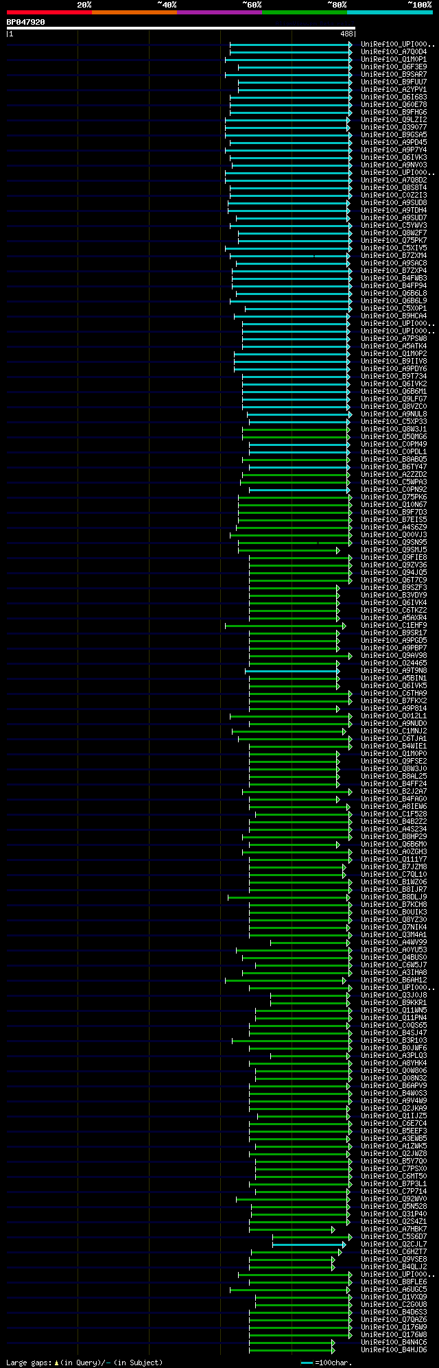Select the UniRef100_C5YWV3 label
Image resolution: width=439 pixels, height=1368 pixels.
tap(394, 225)
